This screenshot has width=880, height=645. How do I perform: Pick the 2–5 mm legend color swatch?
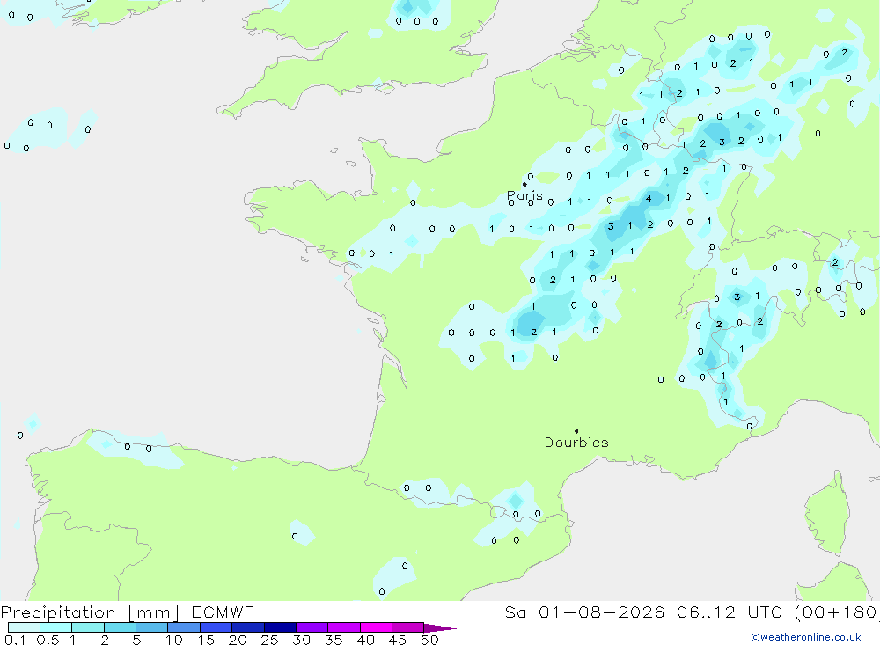pyautogui.click(x=120, y=627)
